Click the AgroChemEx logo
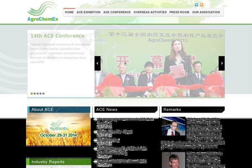252x168 pixels. (42, 12)
